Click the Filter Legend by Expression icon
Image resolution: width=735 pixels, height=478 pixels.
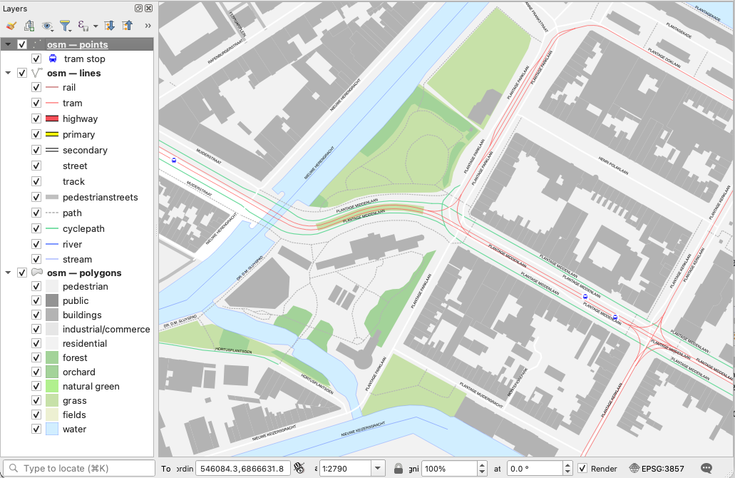(x=83, y=26)
